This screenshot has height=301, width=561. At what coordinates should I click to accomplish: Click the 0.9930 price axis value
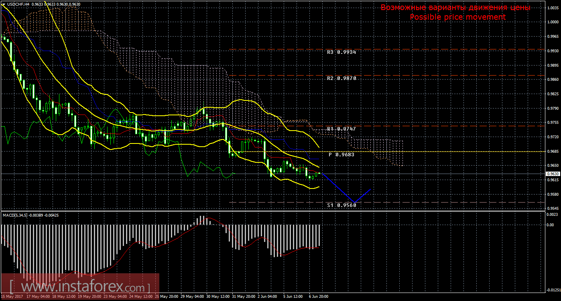coord(553,51)
